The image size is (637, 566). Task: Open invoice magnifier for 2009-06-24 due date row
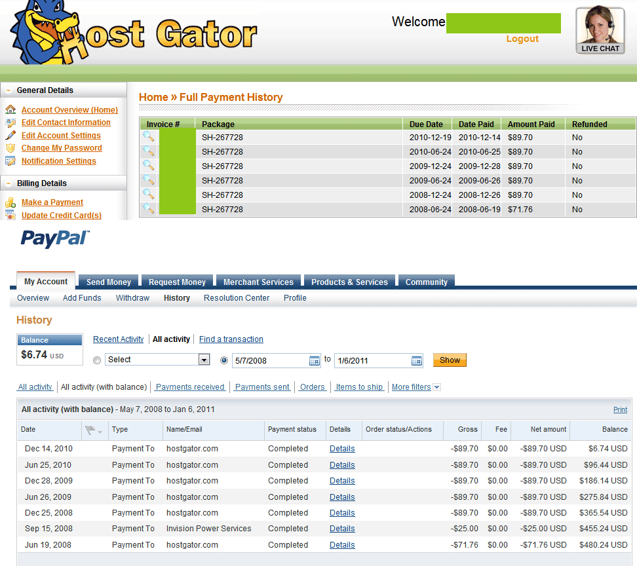pyautogui.click(x=148, y=179)
